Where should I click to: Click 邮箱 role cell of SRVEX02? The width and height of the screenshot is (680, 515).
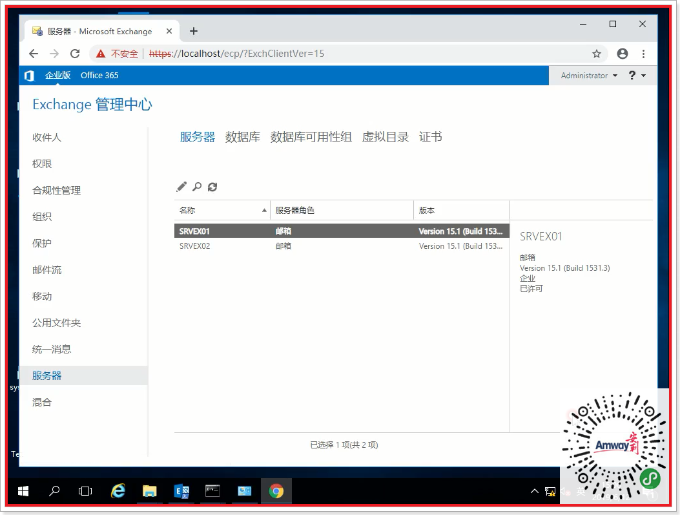tap(283, 246)
